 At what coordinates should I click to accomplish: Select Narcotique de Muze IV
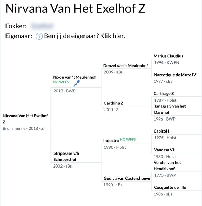pyautogui.click(x=175, y=75)
